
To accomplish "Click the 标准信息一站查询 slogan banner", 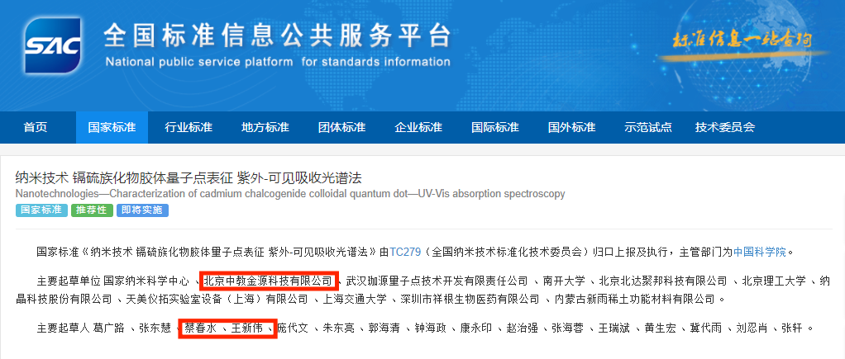I will 741,40.
